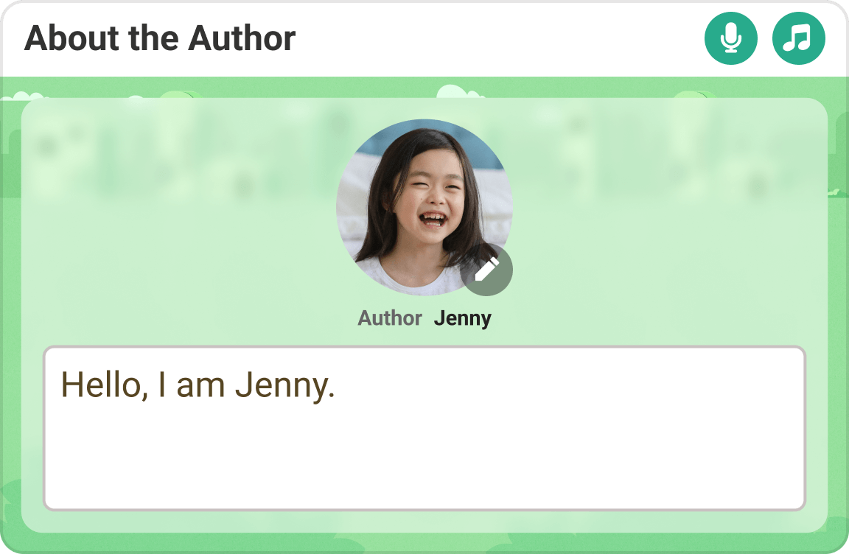The width and height of the screenshot is (849, 554).
Task: Focus the author introduction text box
Action: 424,429
